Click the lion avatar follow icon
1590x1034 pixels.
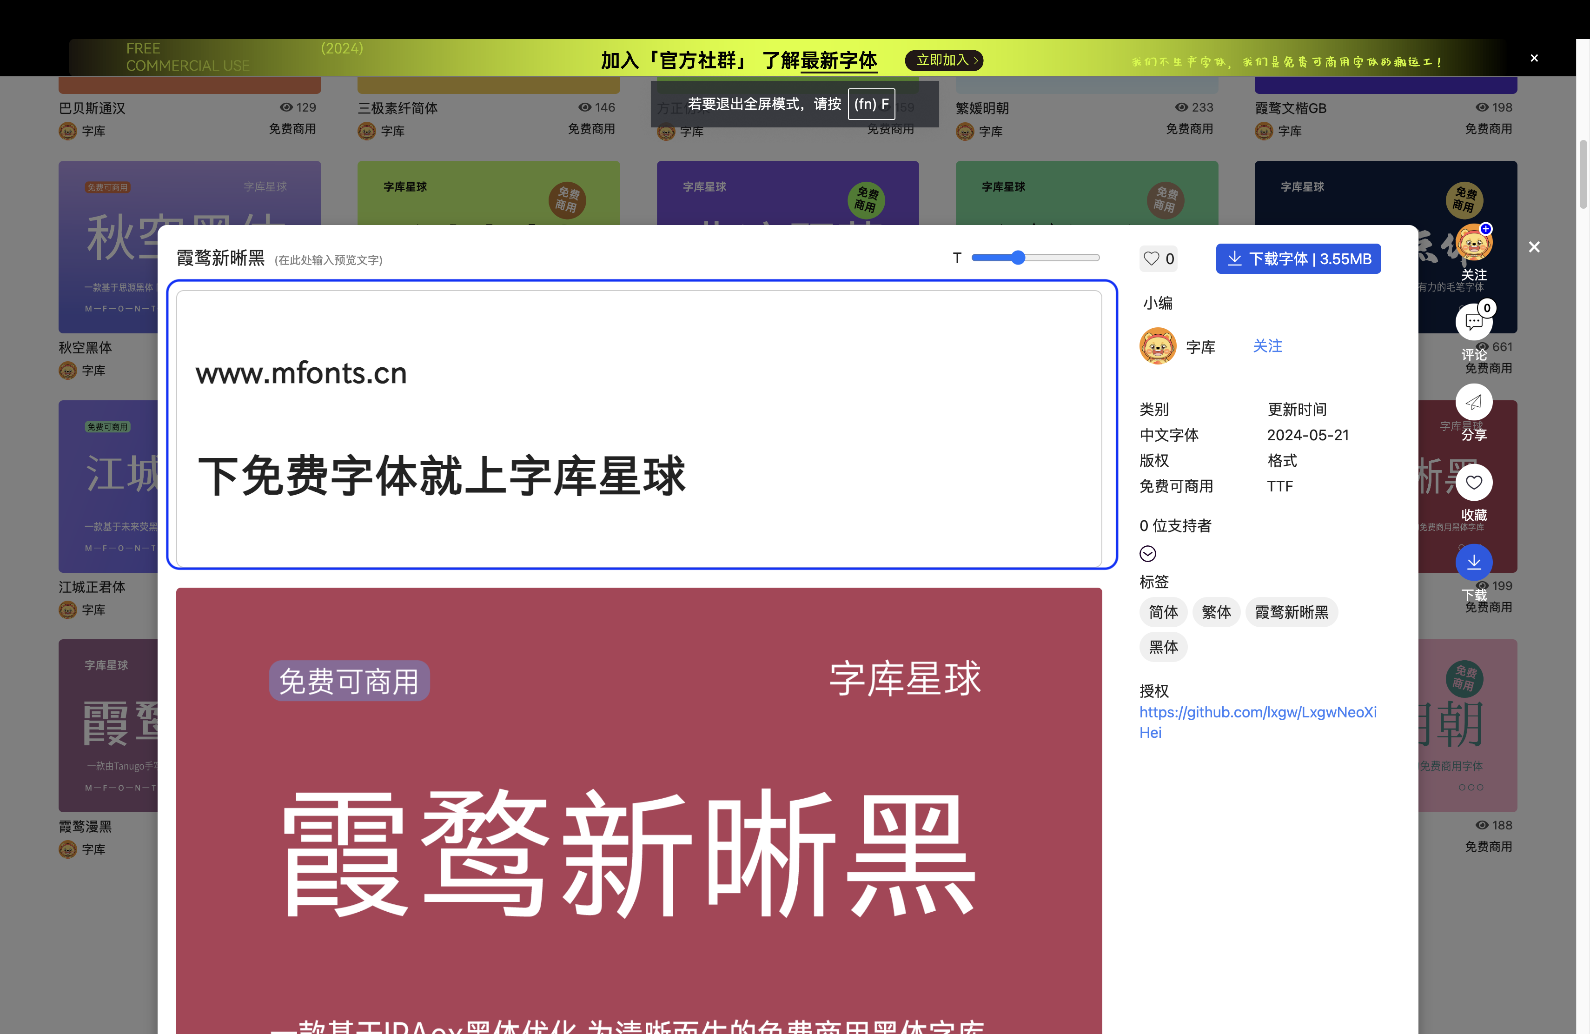coord(1473,243)
